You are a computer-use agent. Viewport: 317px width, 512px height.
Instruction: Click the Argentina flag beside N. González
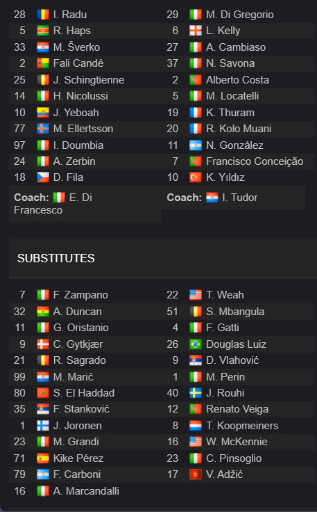coord(196,145)
